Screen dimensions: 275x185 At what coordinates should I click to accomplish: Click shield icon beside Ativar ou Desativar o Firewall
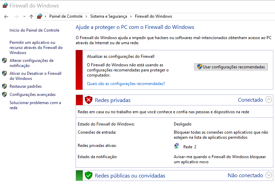4,73
